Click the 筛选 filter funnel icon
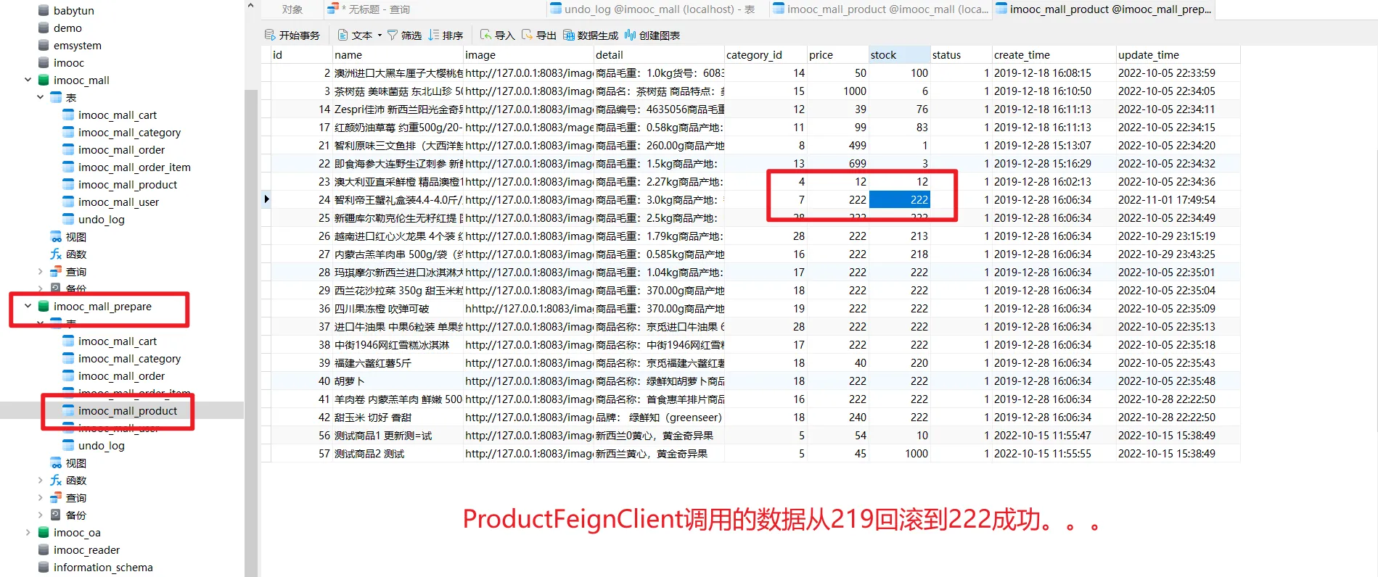Image resolution: width=1378 pixels, height=577 pixels. coord(393,35)
